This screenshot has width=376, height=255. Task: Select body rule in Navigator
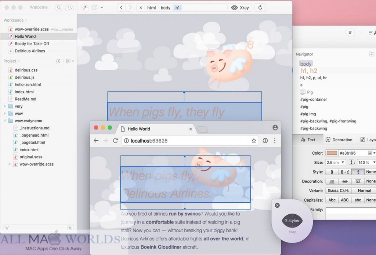[306, 64]
